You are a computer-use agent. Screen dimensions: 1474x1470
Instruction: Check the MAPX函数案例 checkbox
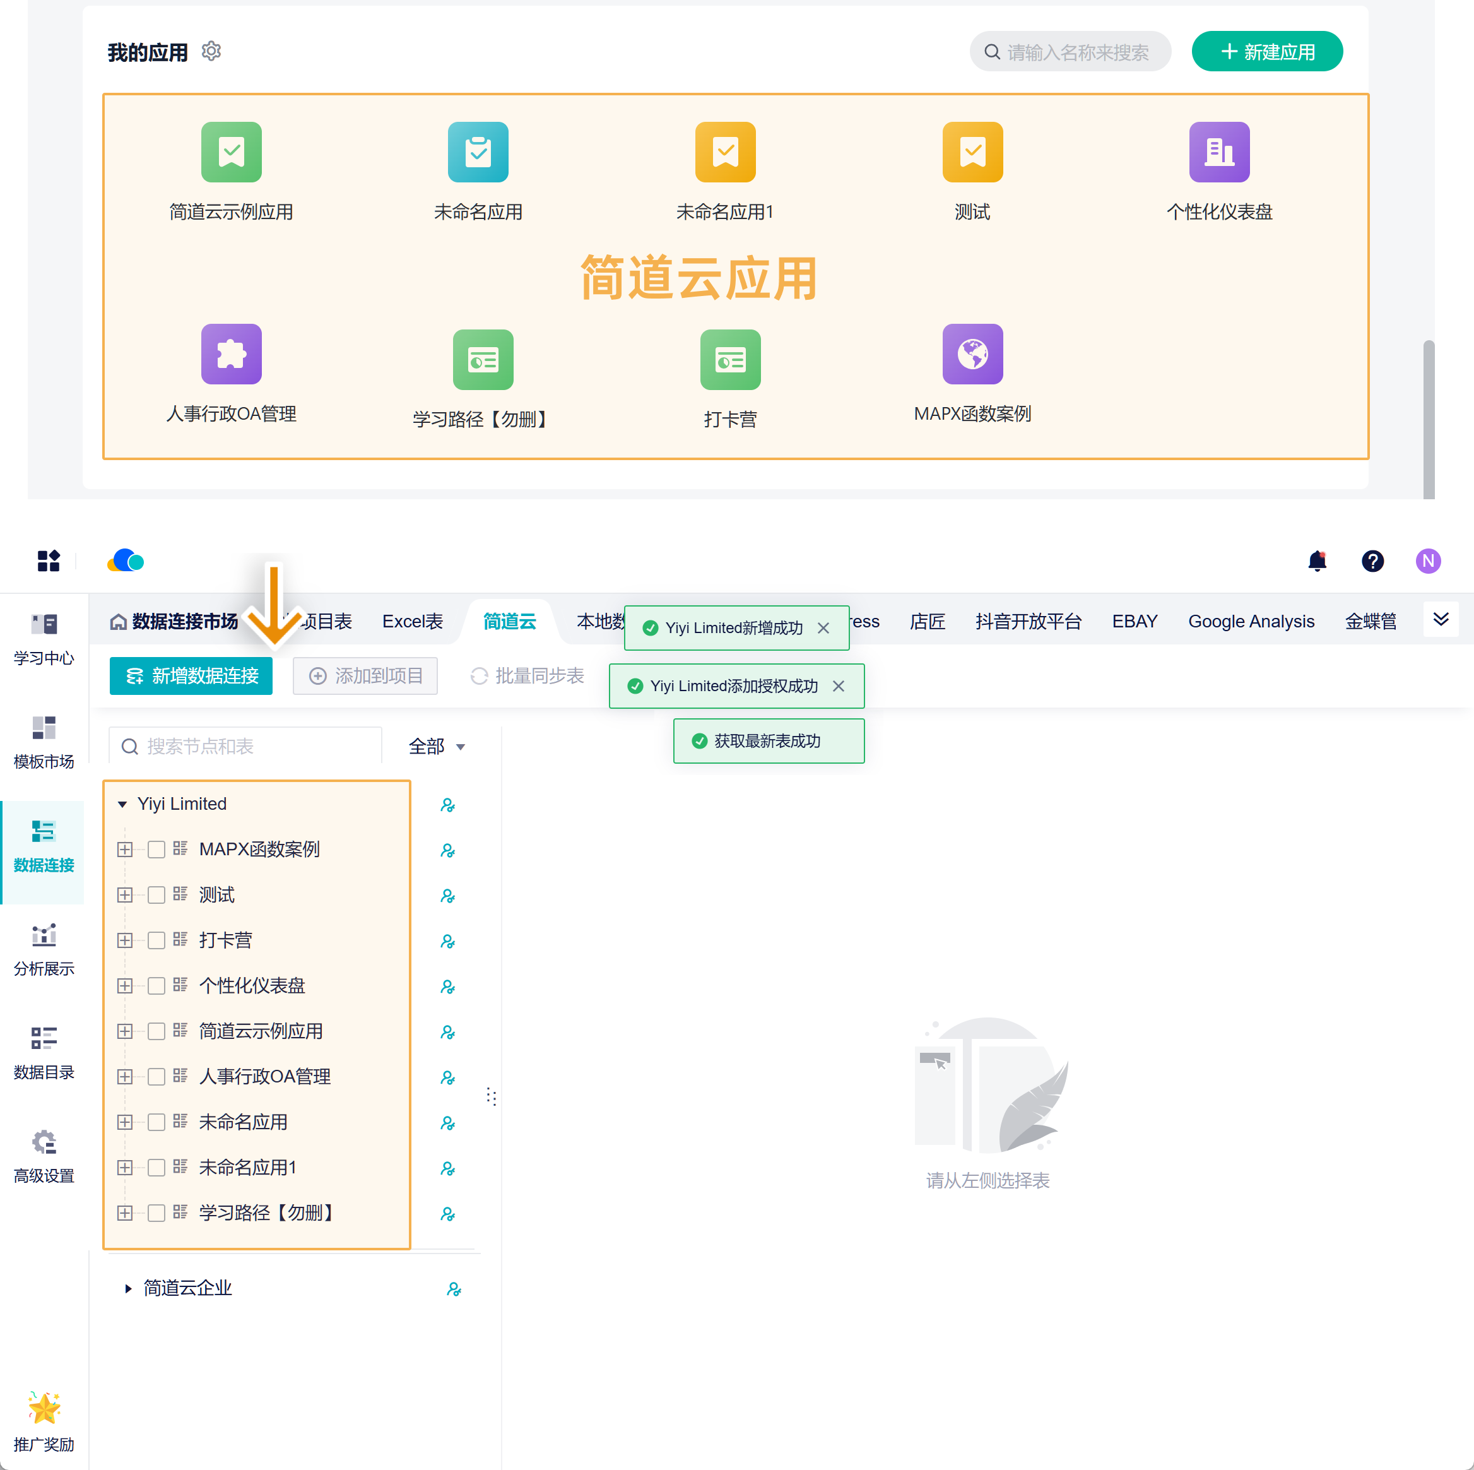pos(156,850)
